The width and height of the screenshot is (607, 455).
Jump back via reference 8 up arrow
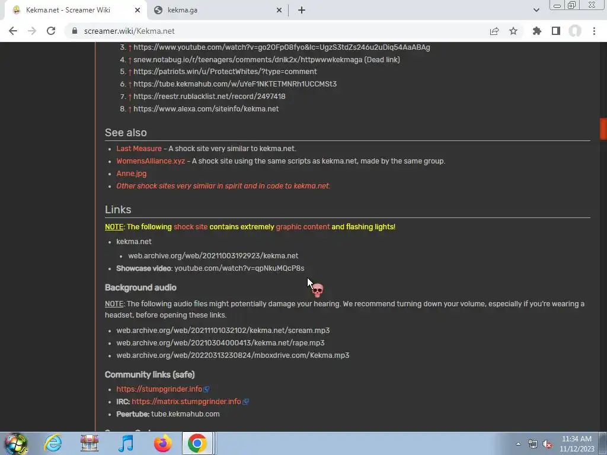(130, 109)
